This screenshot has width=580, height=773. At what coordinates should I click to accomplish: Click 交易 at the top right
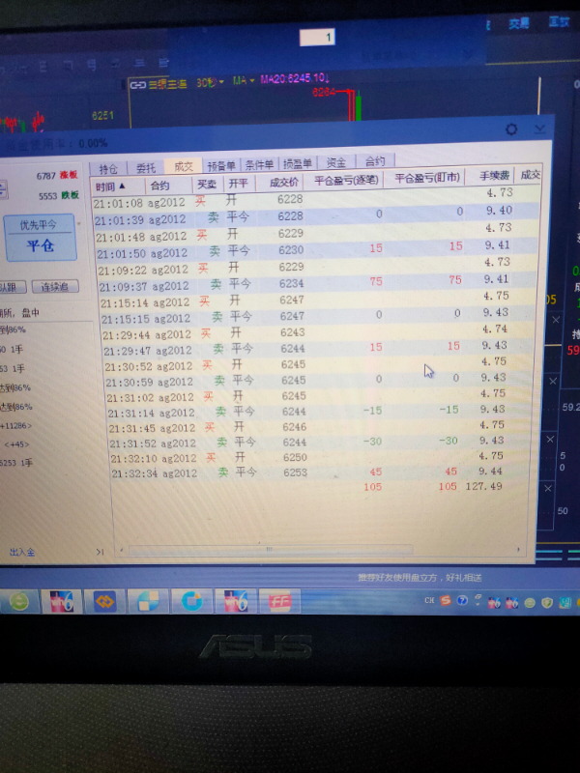click(x=519, y=22)
